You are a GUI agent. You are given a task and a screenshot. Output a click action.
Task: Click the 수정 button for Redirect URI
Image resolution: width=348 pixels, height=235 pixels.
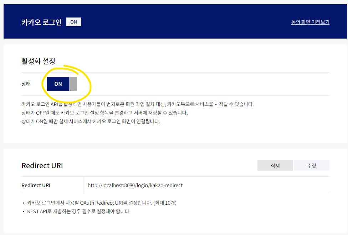click(x=312, y=165)
